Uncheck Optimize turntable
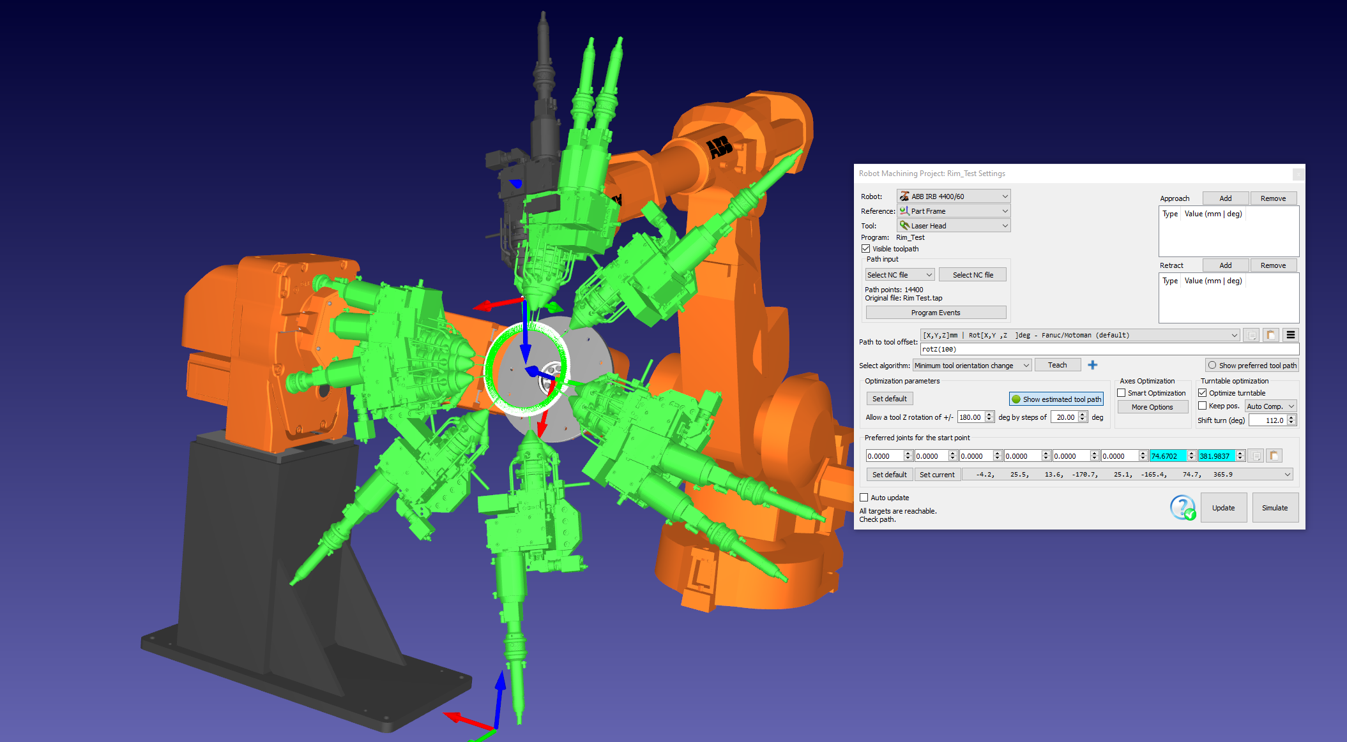The width and height of the screenshot is (1347, 742). (x=1203, y=393)
